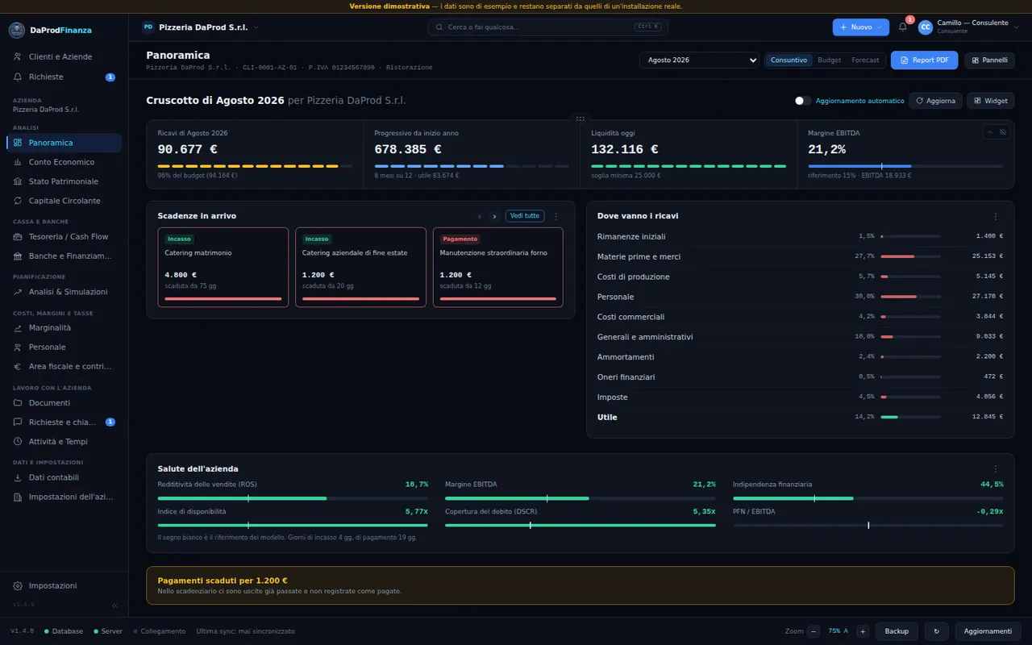
Task: Select Panoramica in the sidebar
Action: (x=64, y=143)
